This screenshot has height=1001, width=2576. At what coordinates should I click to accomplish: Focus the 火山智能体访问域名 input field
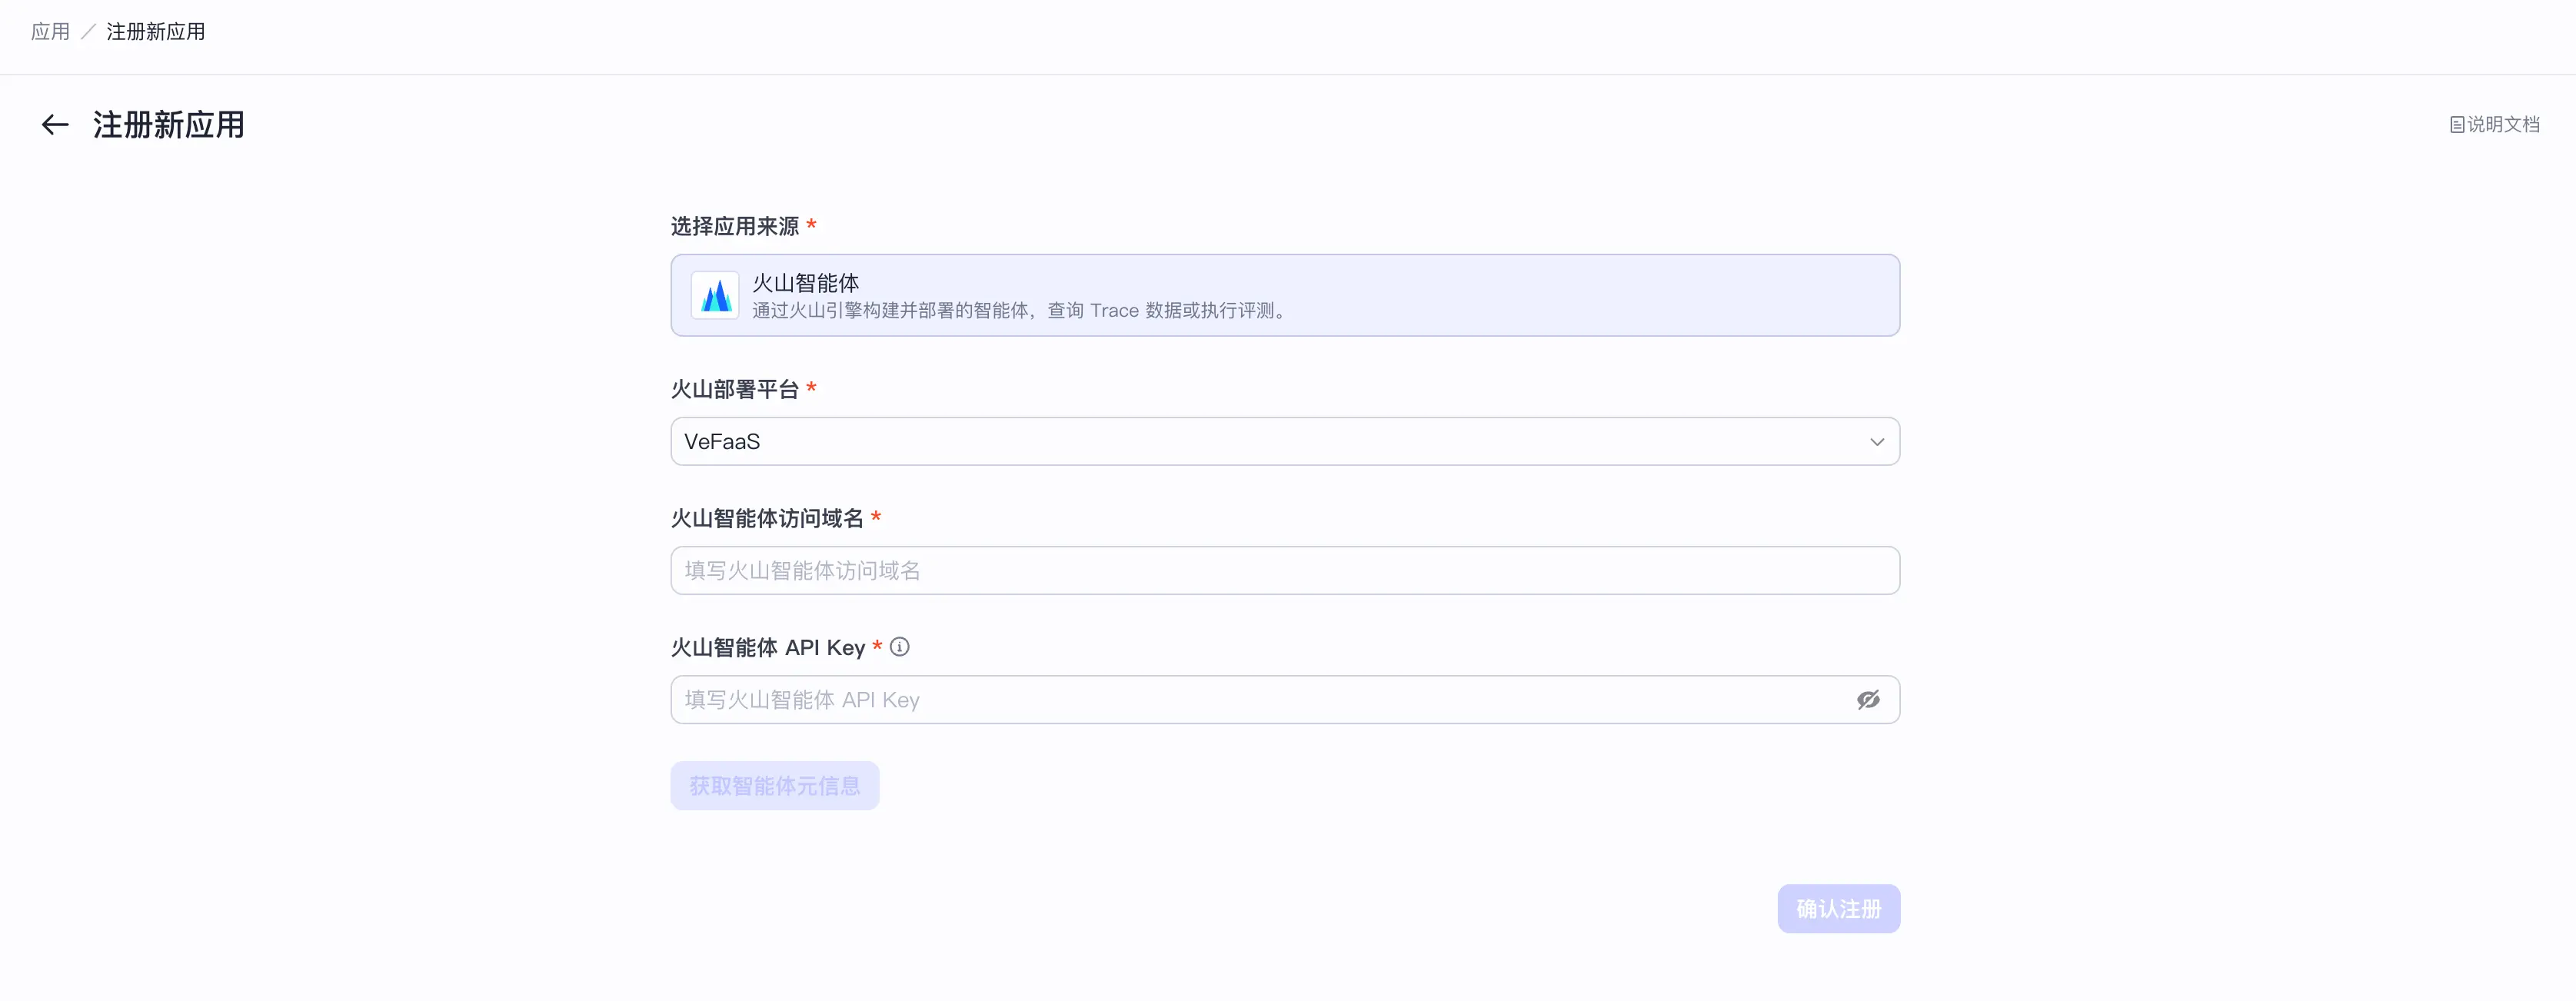click(1285, 571)
